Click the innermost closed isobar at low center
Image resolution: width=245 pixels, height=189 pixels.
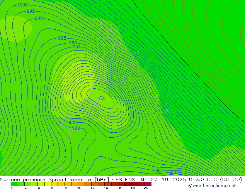(102, 98)
